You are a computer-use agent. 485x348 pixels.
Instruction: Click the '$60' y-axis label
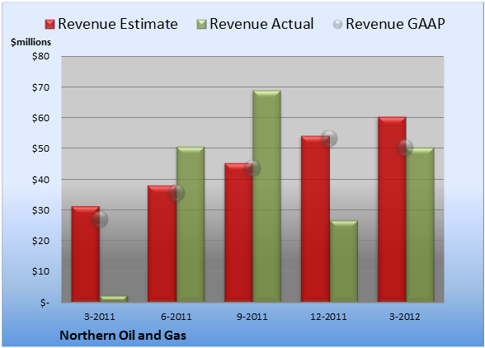(x=41, y=118)
